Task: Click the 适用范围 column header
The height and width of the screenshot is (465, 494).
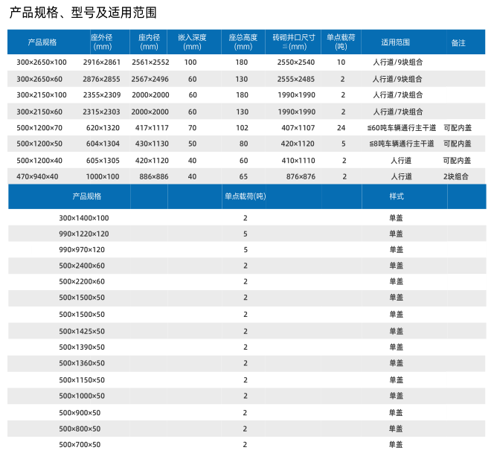Action: pos(395,42)
